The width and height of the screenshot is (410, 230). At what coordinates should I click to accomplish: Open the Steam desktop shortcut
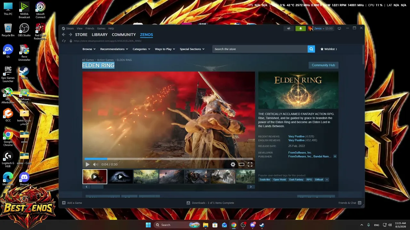pyautogui.click(x=24, y=73)
